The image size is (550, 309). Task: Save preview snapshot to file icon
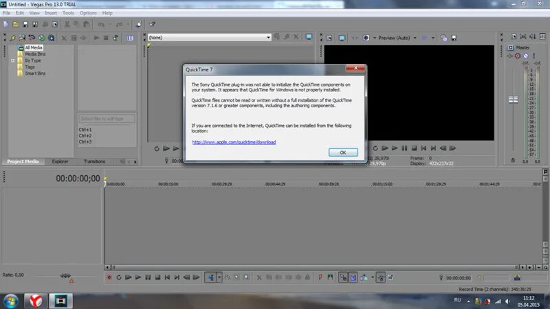coord(454,38)
